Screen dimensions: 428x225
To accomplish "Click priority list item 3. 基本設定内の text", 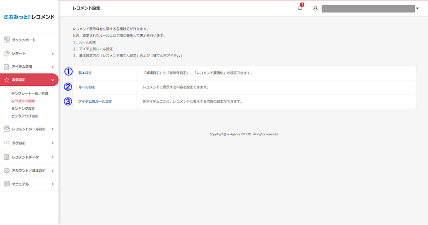I will tap(128, 56).
